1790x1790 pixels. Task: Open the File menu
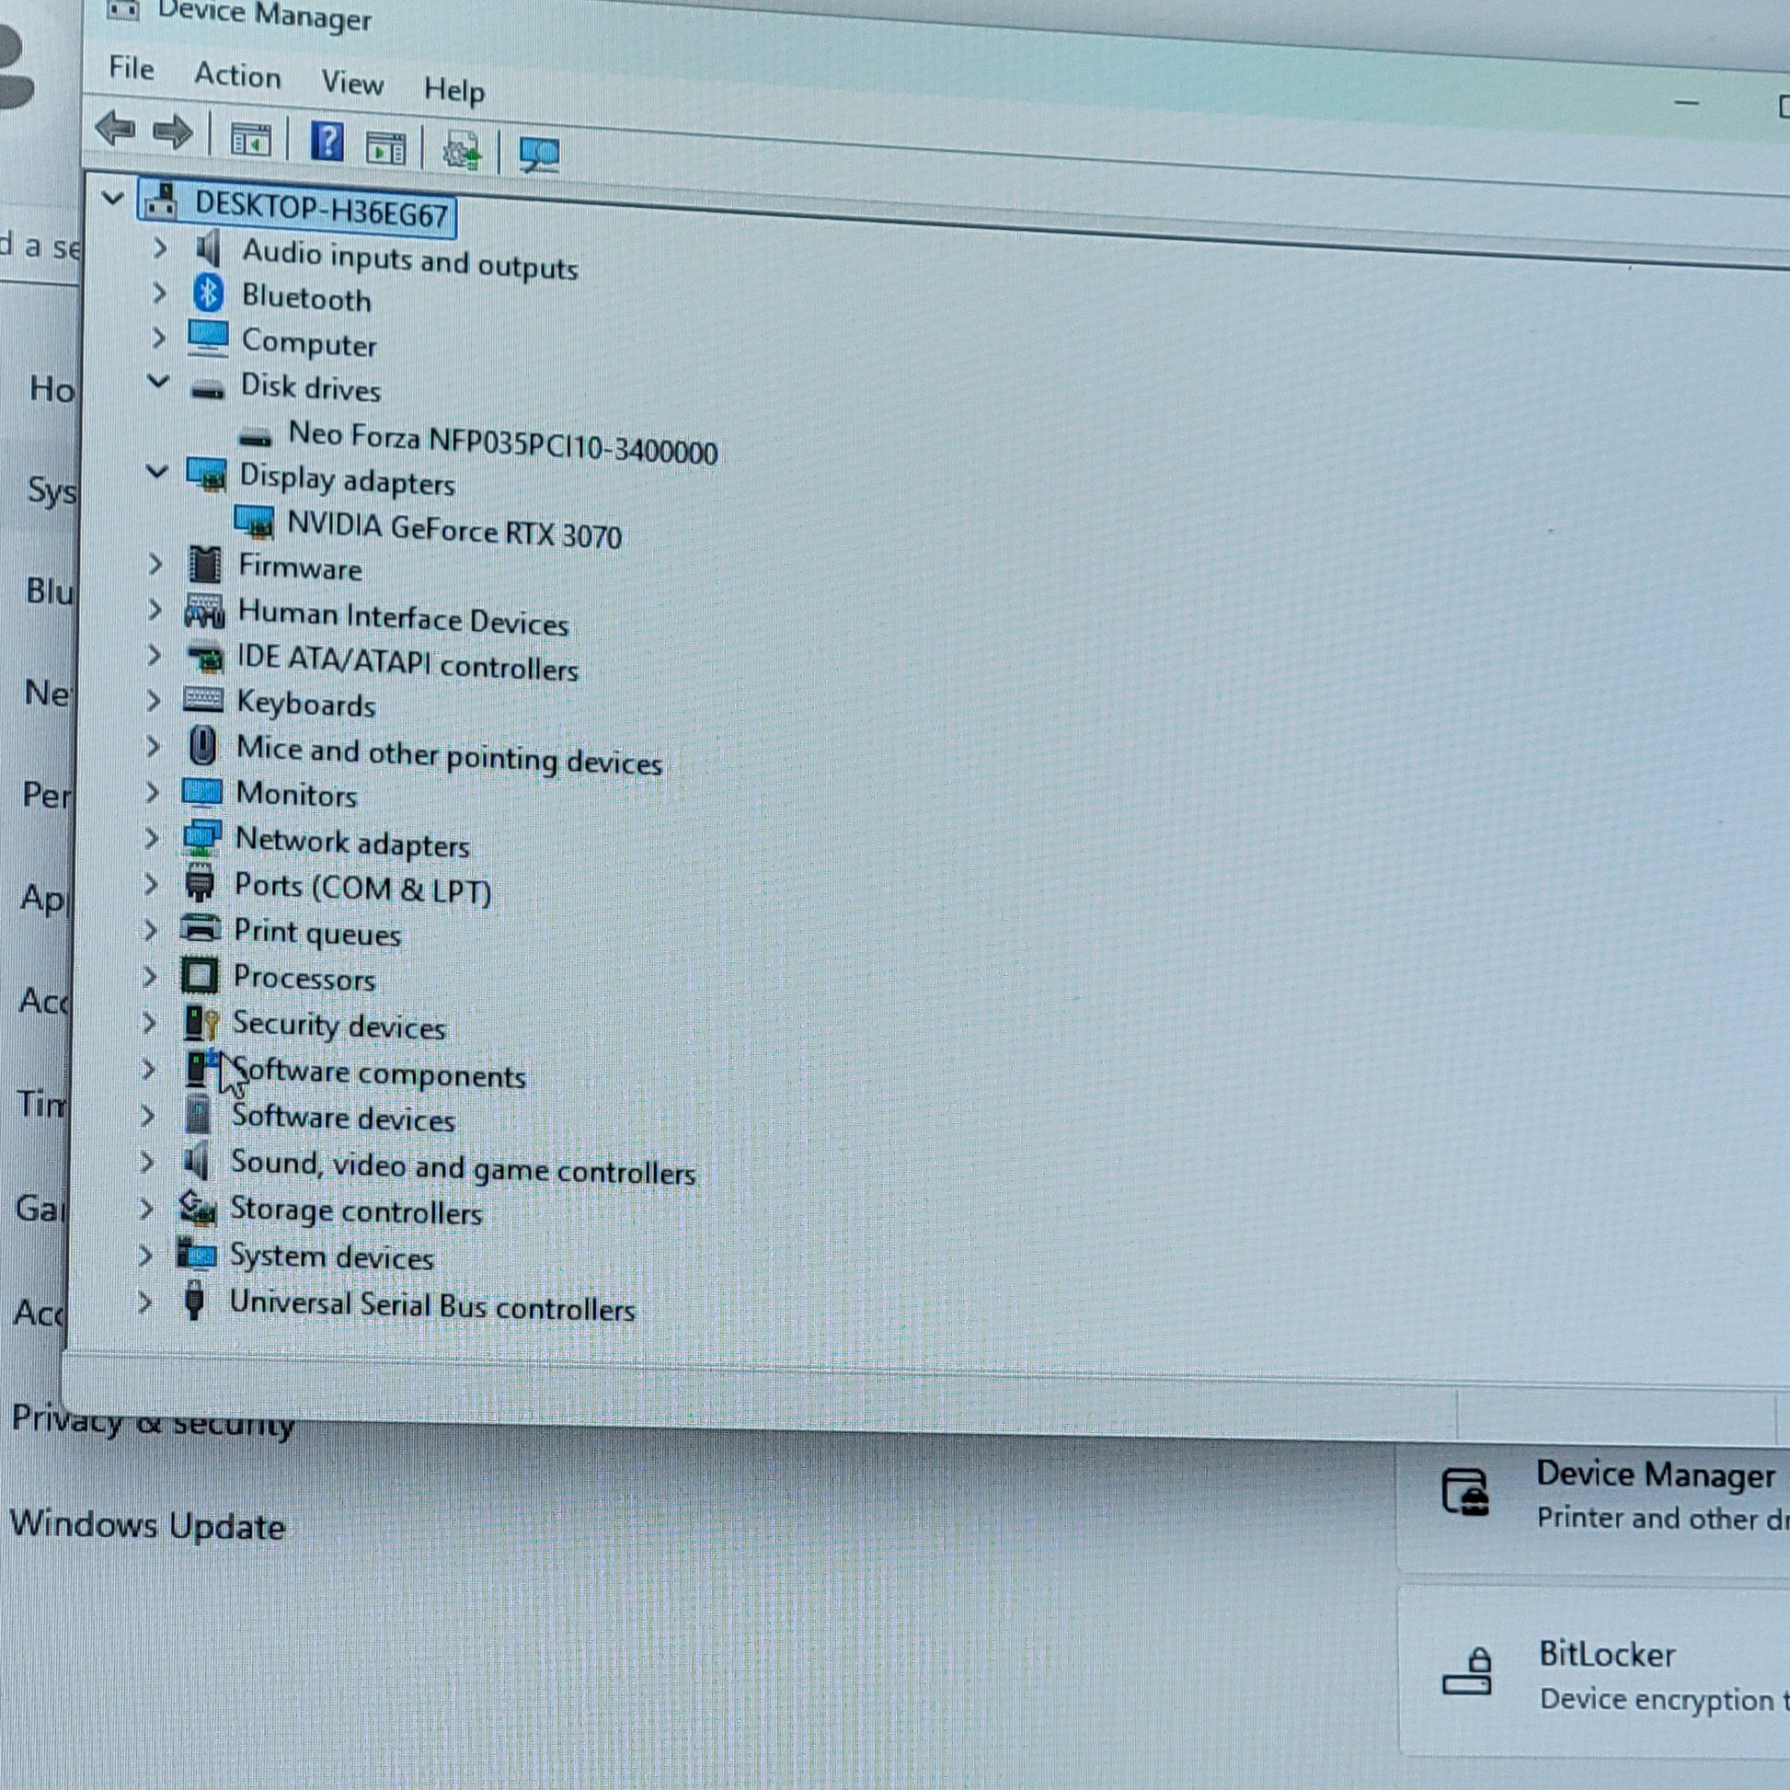pyautogui.click(x=131, y=68)
